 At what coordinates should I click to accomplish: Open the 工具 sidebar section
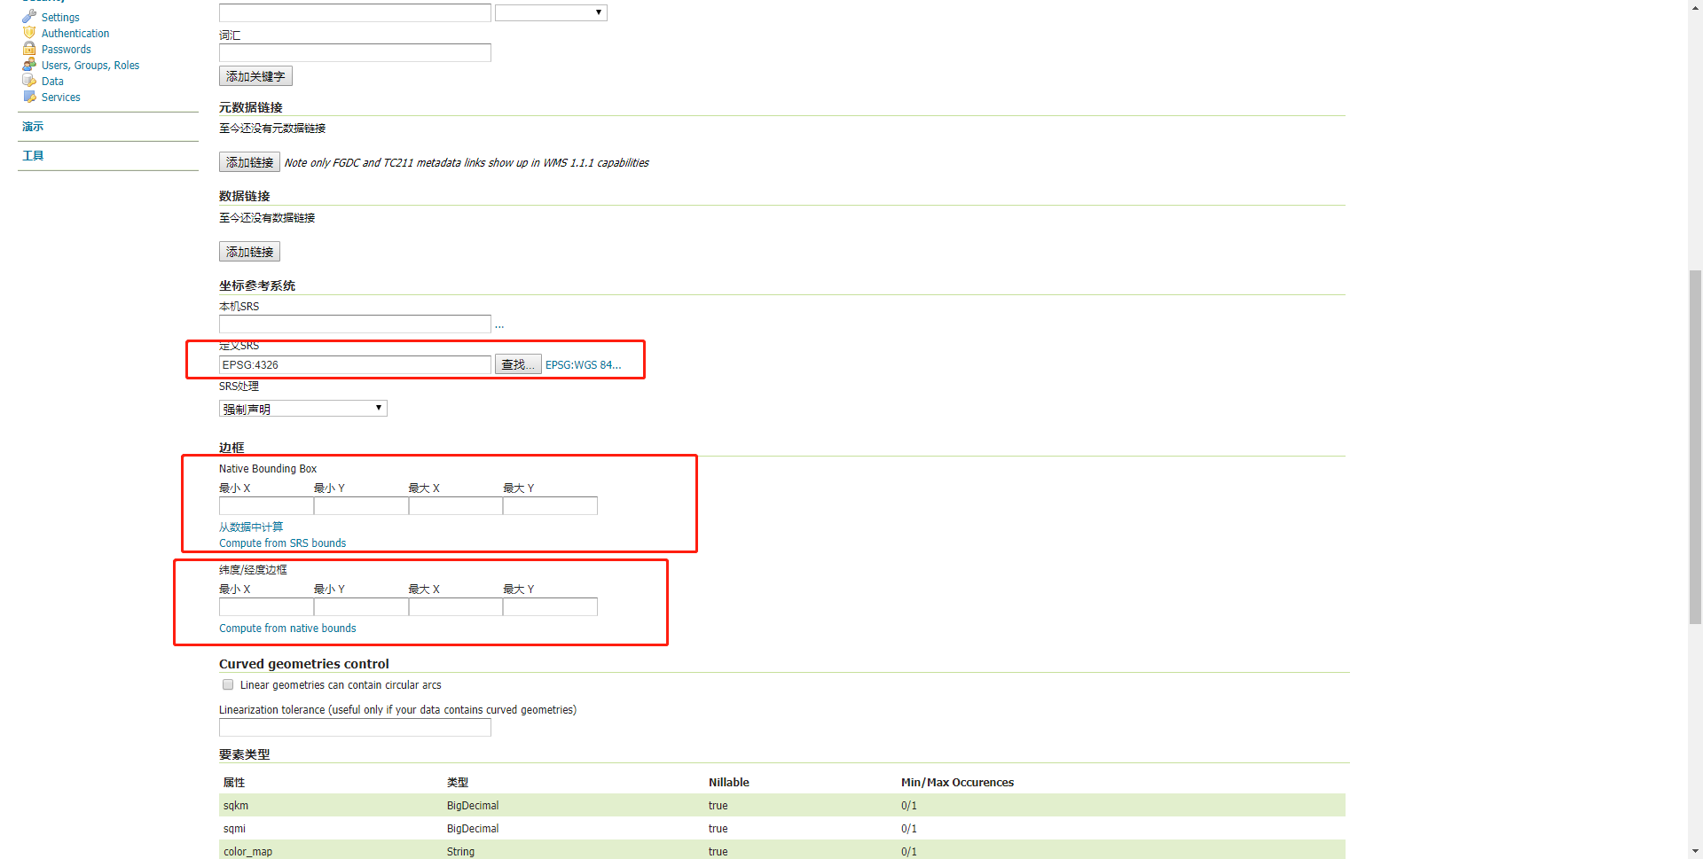coord(33,155)
